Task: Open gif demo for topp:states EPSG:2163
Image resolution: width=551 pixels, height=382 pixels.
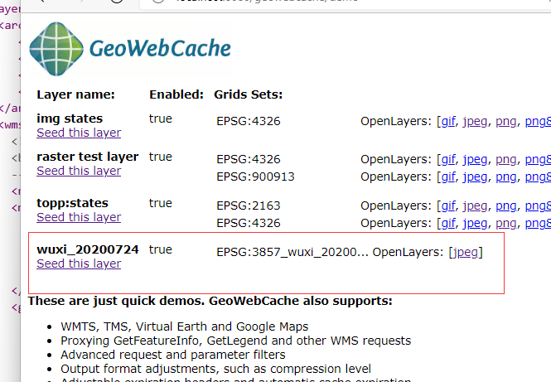Action: coord(447,206)
